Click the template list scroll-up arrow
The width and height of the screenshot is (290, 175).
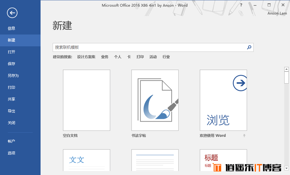(x=287, y=69)
